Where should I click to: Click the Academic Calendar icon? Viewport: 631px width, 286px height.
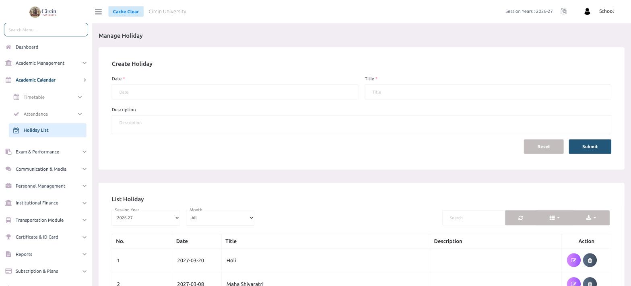coord(8,80)
